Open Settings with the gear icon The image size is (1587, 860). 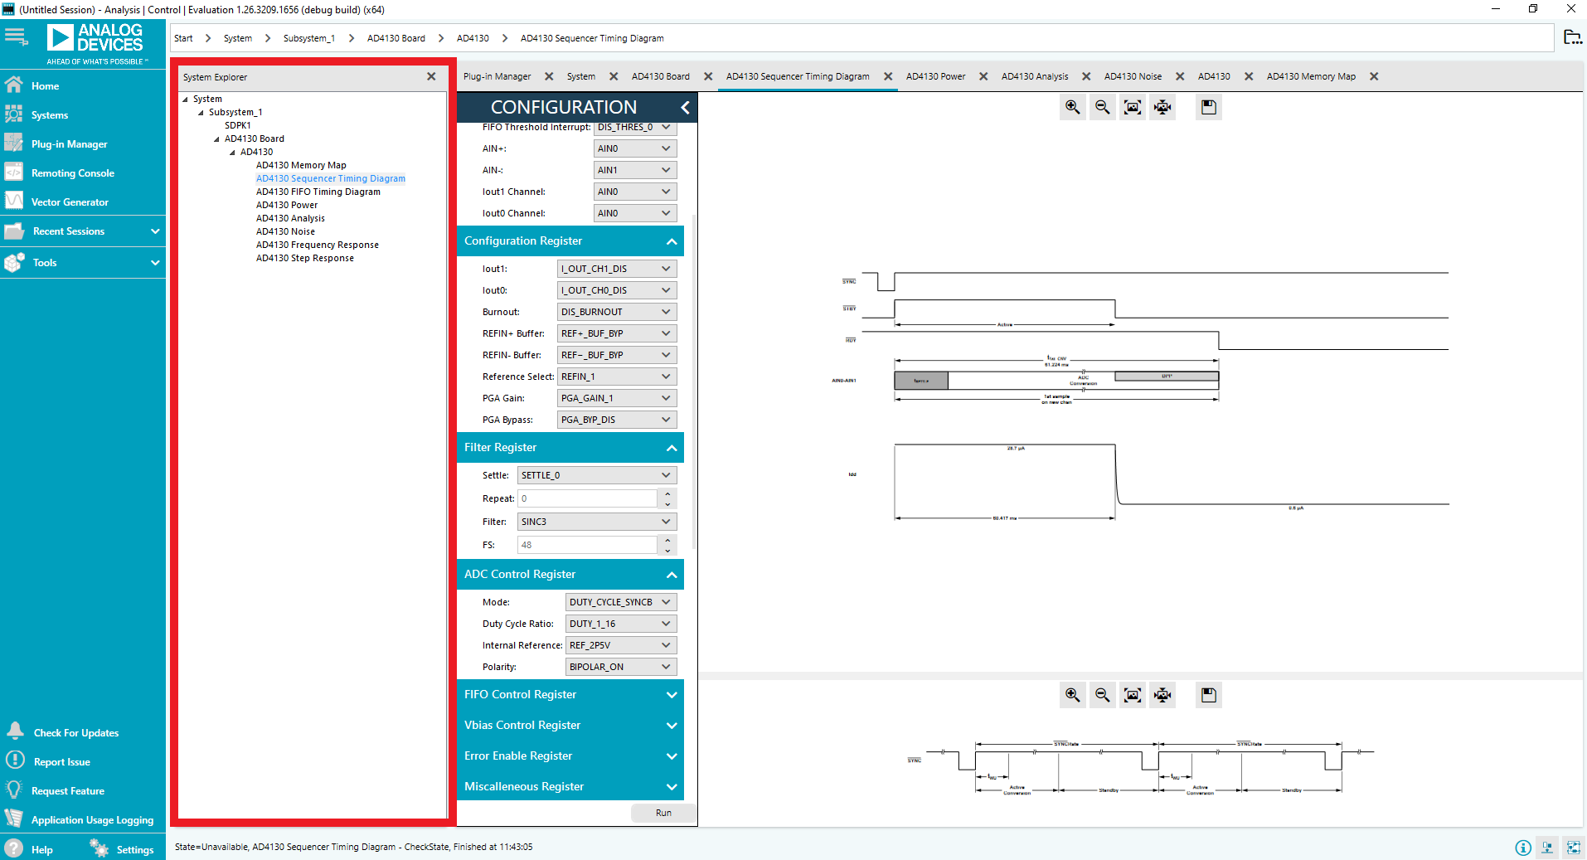(x=99, y=848)
